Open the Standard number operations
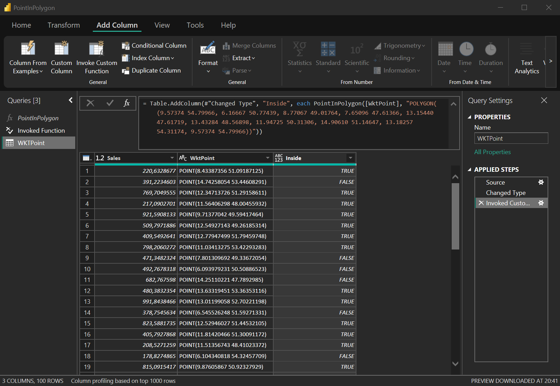 pyautogui.click(x=328, y=57)
